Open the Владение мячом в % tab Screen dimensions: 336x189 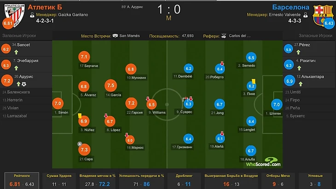tap(97, 180)
